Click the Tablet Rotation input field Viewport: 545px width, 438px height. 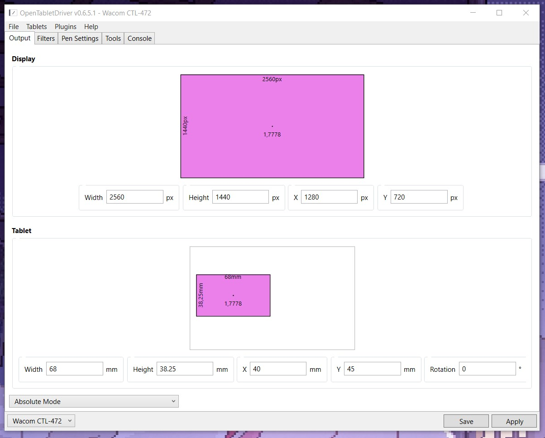coord(487,369)
